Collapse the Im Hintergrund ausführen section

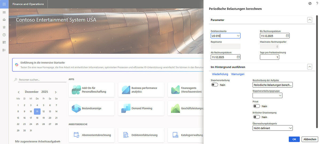[x=309, y=67]
